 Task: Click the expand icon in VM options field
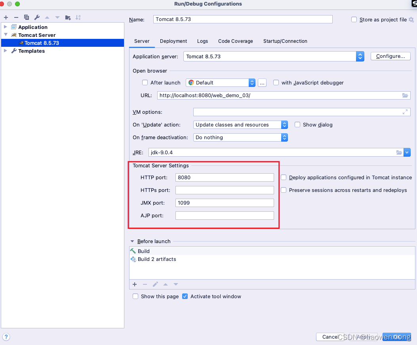(x=405, y=112)
